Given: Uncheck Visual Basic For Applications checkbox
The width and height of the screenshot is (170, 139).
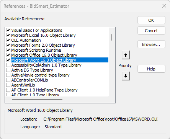Looking at the screenshot, I should click(8, 30).
